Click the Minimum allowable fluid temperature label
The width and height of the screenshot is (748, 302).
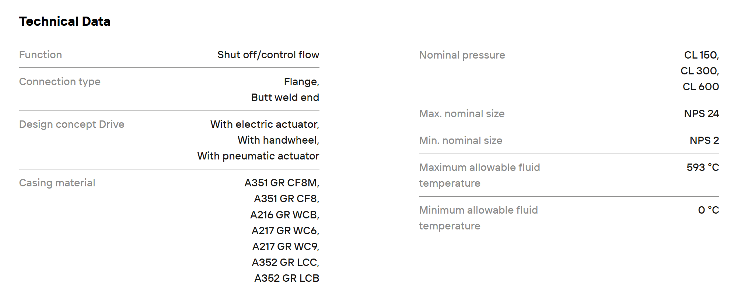[478, 218]
